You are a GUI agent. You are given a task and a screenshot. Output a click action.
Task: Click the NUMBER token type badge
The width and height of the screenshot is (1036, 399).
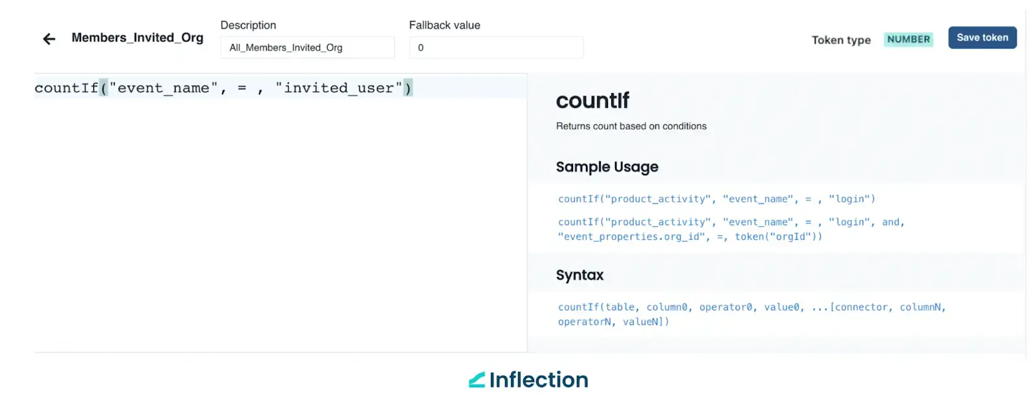pyautogui.click(x=908, y=39)
